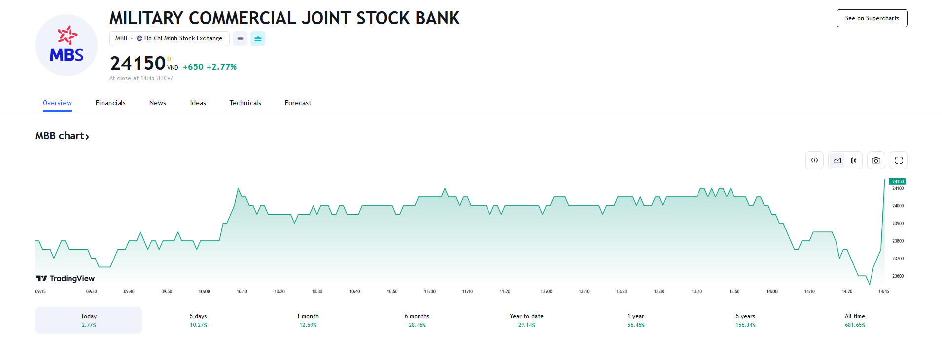This screenshot has height=359, width=942.
Task: Open the Financials tab
Action: point(110,103)
